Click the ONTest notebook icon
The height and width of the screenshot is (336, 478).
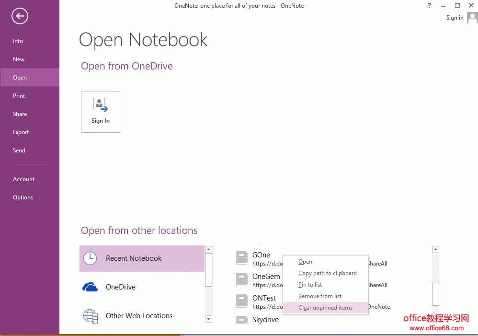(x=242, y=301)
